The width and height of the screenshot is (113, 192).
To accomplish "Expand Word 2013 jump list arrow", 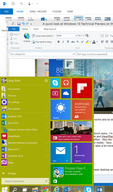I will (46, 149).
